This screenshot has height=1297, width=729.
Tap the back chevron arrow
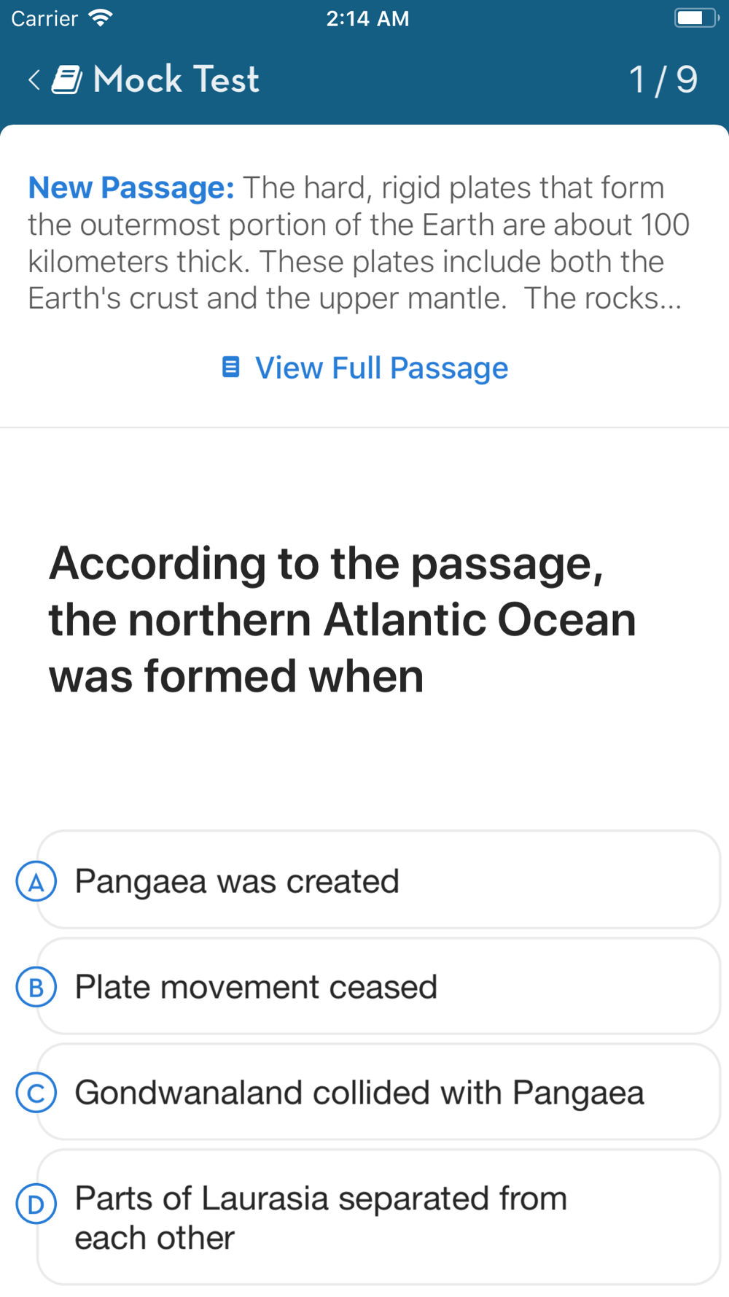click(34, 80)
